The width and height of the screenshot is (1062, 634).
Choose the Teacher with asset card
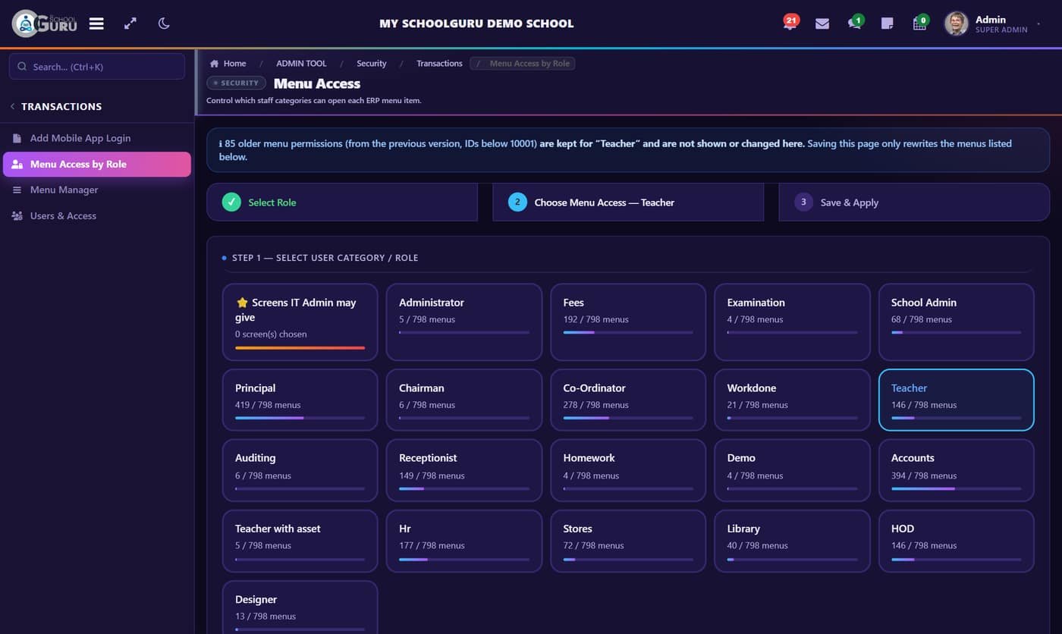pos(300,541)
